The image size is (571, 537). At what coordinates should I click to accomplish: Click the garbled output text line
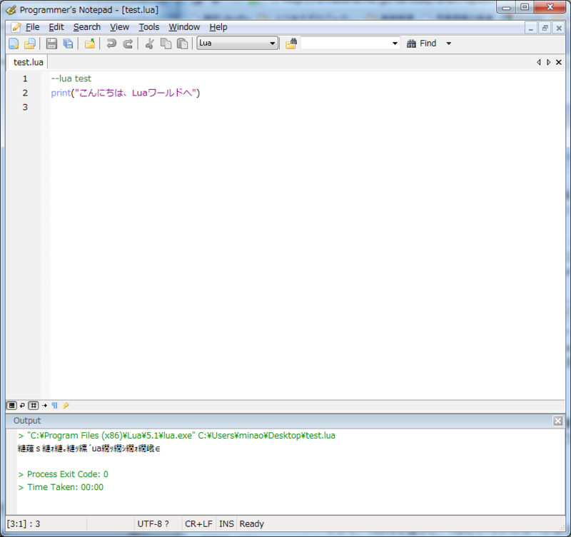(89, 449)
